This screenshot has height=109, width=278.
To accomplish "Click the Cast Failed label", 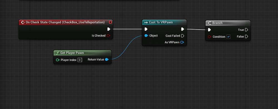I will click(173, 36).
